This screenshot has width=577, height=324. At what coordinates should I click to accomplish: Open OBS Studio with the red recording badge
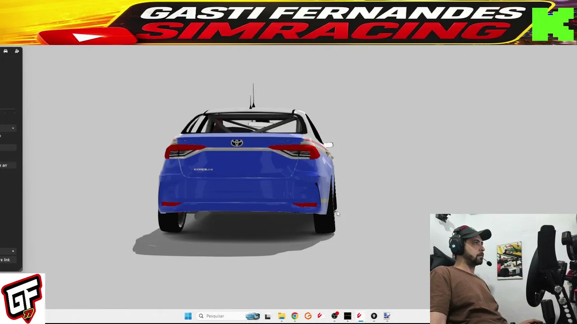click(334, 316)
